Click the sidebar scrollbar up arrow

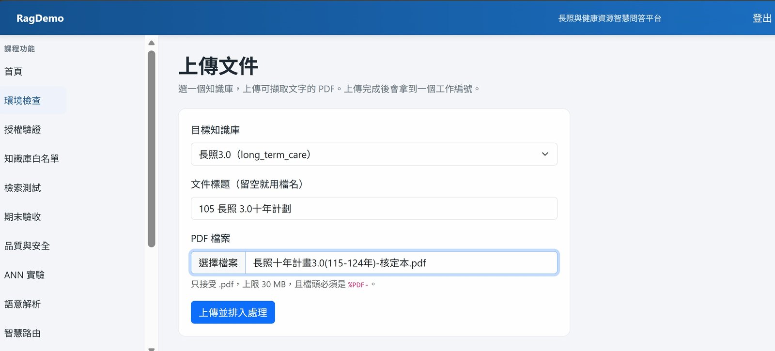point(152,43)
